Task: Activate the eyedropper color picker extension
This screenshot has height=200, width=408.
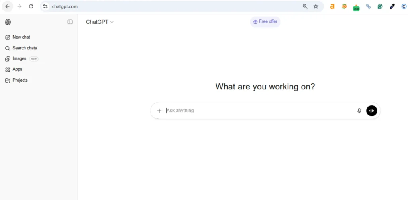Action: [392, 6]
